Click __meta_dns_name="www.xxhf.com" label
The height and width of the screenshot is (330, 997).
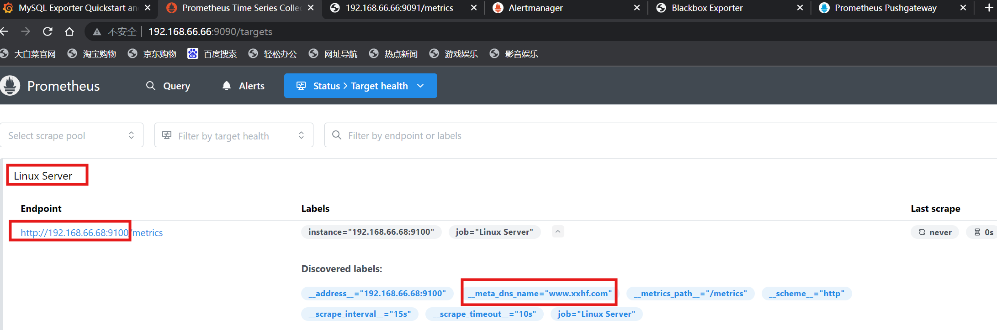(540, 293)
